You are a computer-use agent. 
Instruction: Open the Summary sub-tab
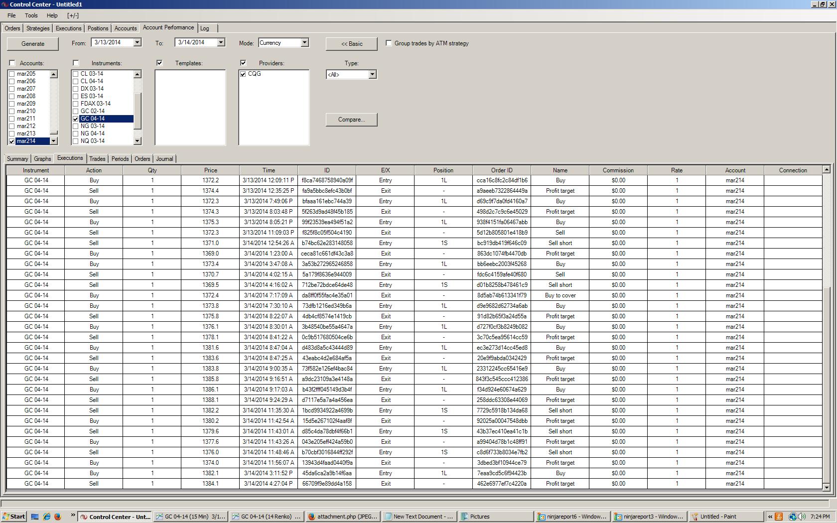click(17, 159)
